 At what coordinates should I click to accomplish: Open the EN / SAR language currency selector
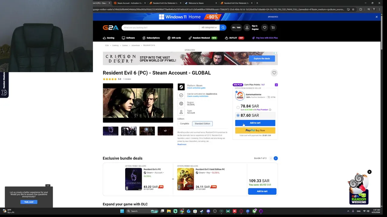point(236,27)
